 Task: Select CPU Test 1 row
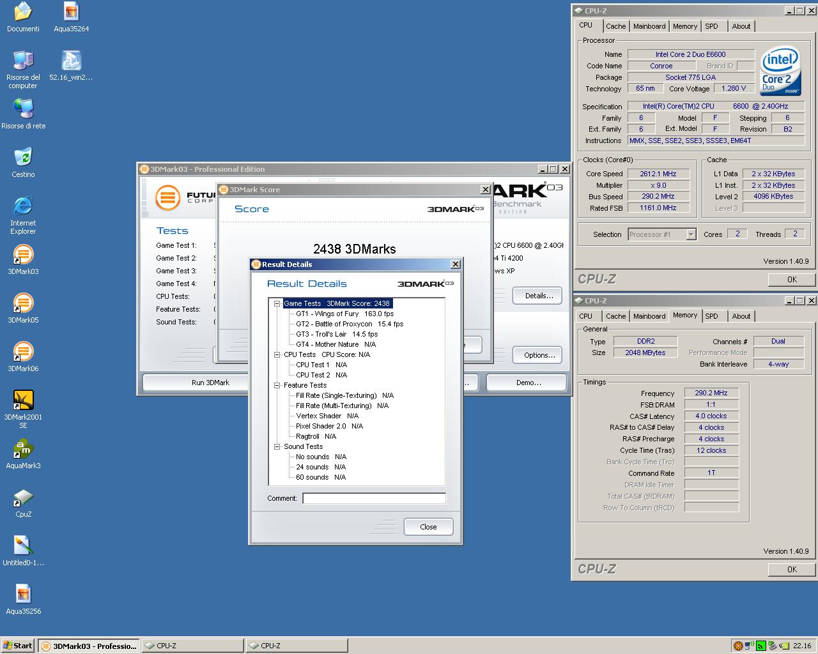click(321, 365)
